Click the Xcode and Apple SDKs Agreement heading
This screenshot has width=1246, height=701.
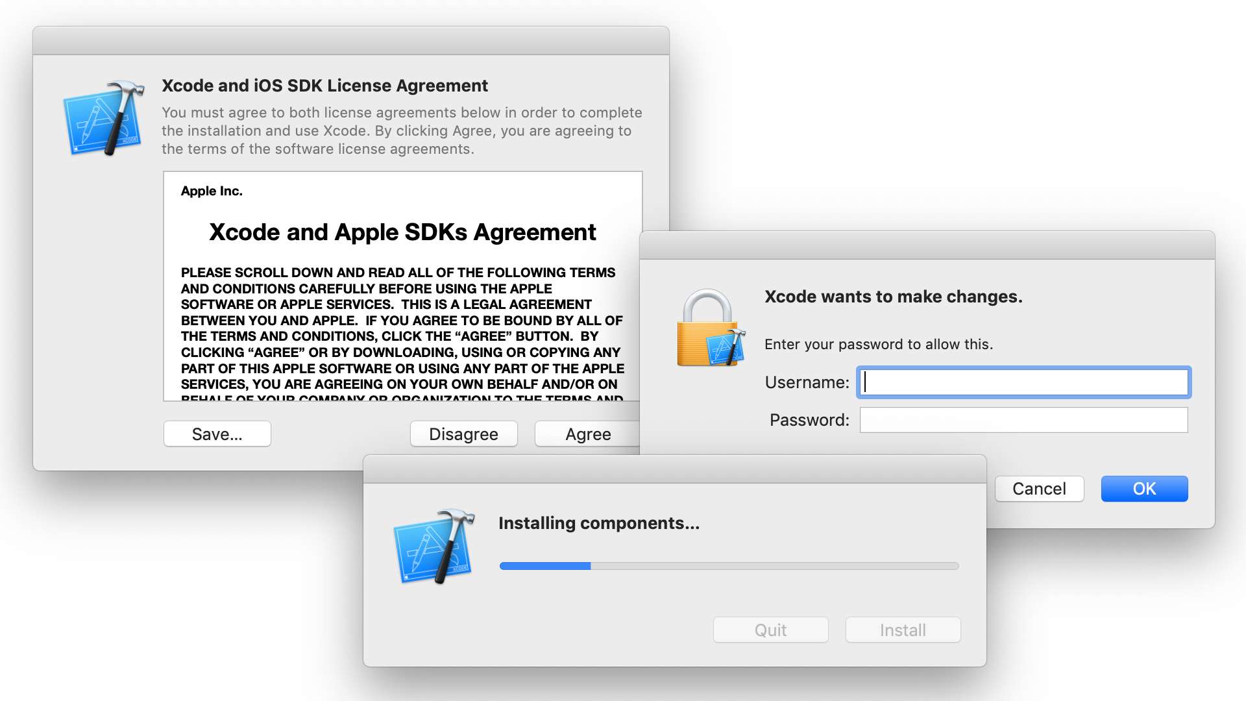402,232
